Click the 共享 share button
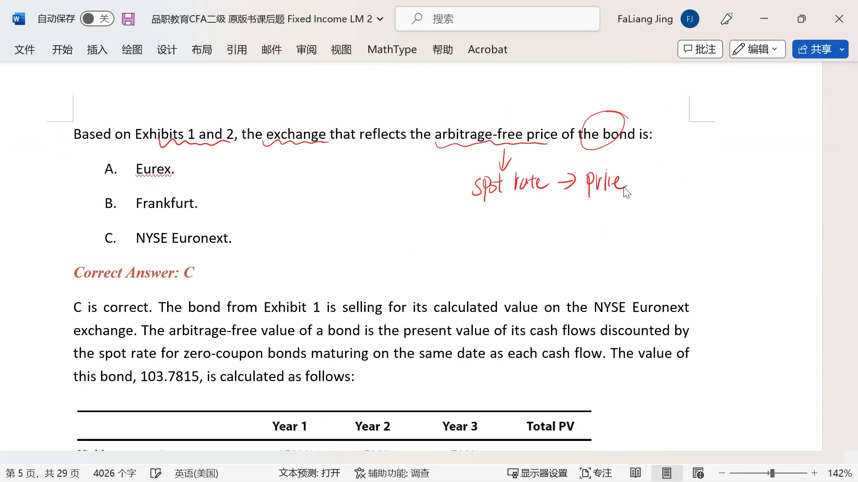The image size is (858, 482). click(814, 49)
